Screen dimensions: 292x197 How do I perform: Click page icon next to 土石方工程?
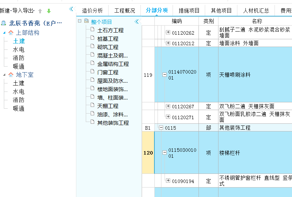[92, 29]
